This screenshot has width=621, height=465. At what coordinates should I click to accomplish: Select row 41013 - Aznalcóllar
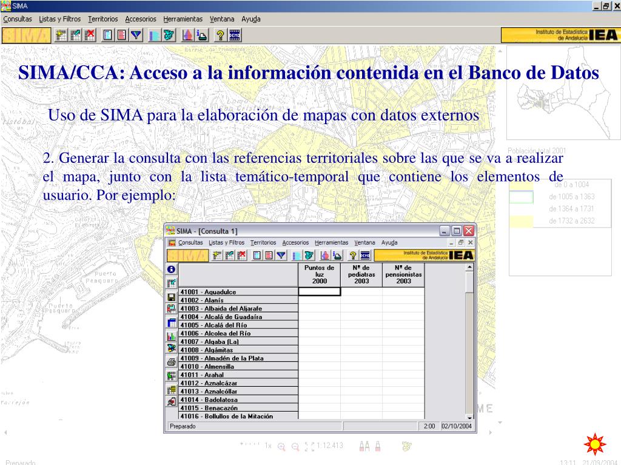[x=238, y=392]
